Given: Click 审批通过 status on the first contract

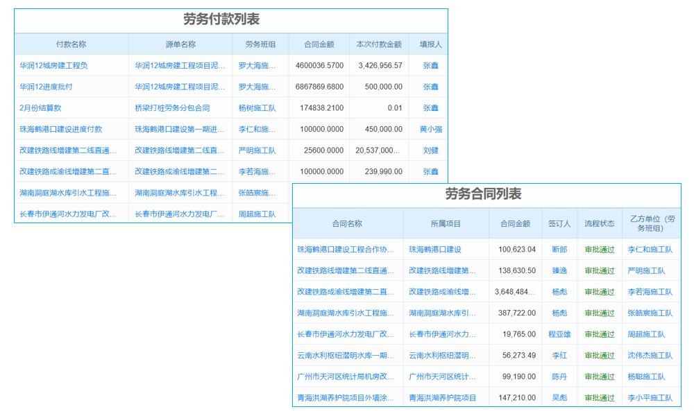Looking at the screenshot, I should click(x=600, y=249).
